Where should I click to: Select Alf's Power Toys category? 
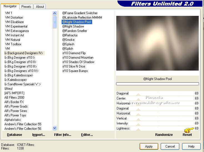click(x=15, y=115)
